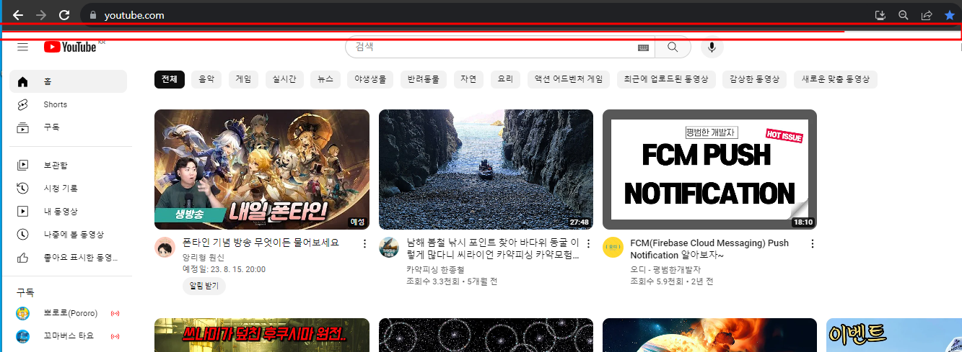The height and width of the screenshot is (352, 962).
Task: Click the youtube.com address bar
Action: point(476,15)
